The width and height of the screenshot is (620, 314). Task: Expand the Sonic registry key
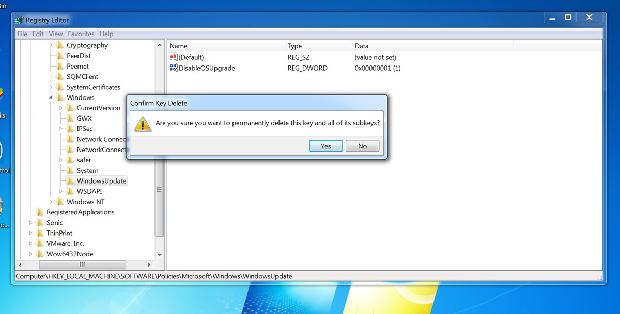[x=30, y=222]
